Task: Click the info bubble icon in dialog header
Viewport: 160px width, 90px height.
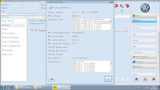Action: (x=50, y=7)
